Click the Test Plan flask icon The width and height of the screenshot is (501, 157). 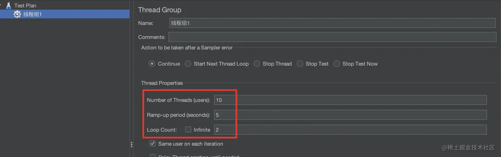[x=8, y=5]
